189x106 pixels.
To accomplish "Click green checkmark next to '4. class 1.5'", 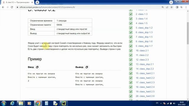I will point(131,23).
